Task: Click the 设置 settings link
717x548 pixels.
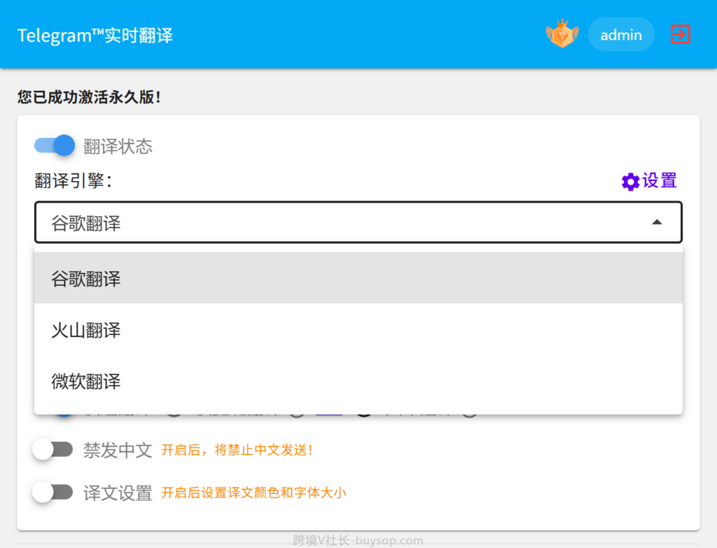Action: coord(659,181)
